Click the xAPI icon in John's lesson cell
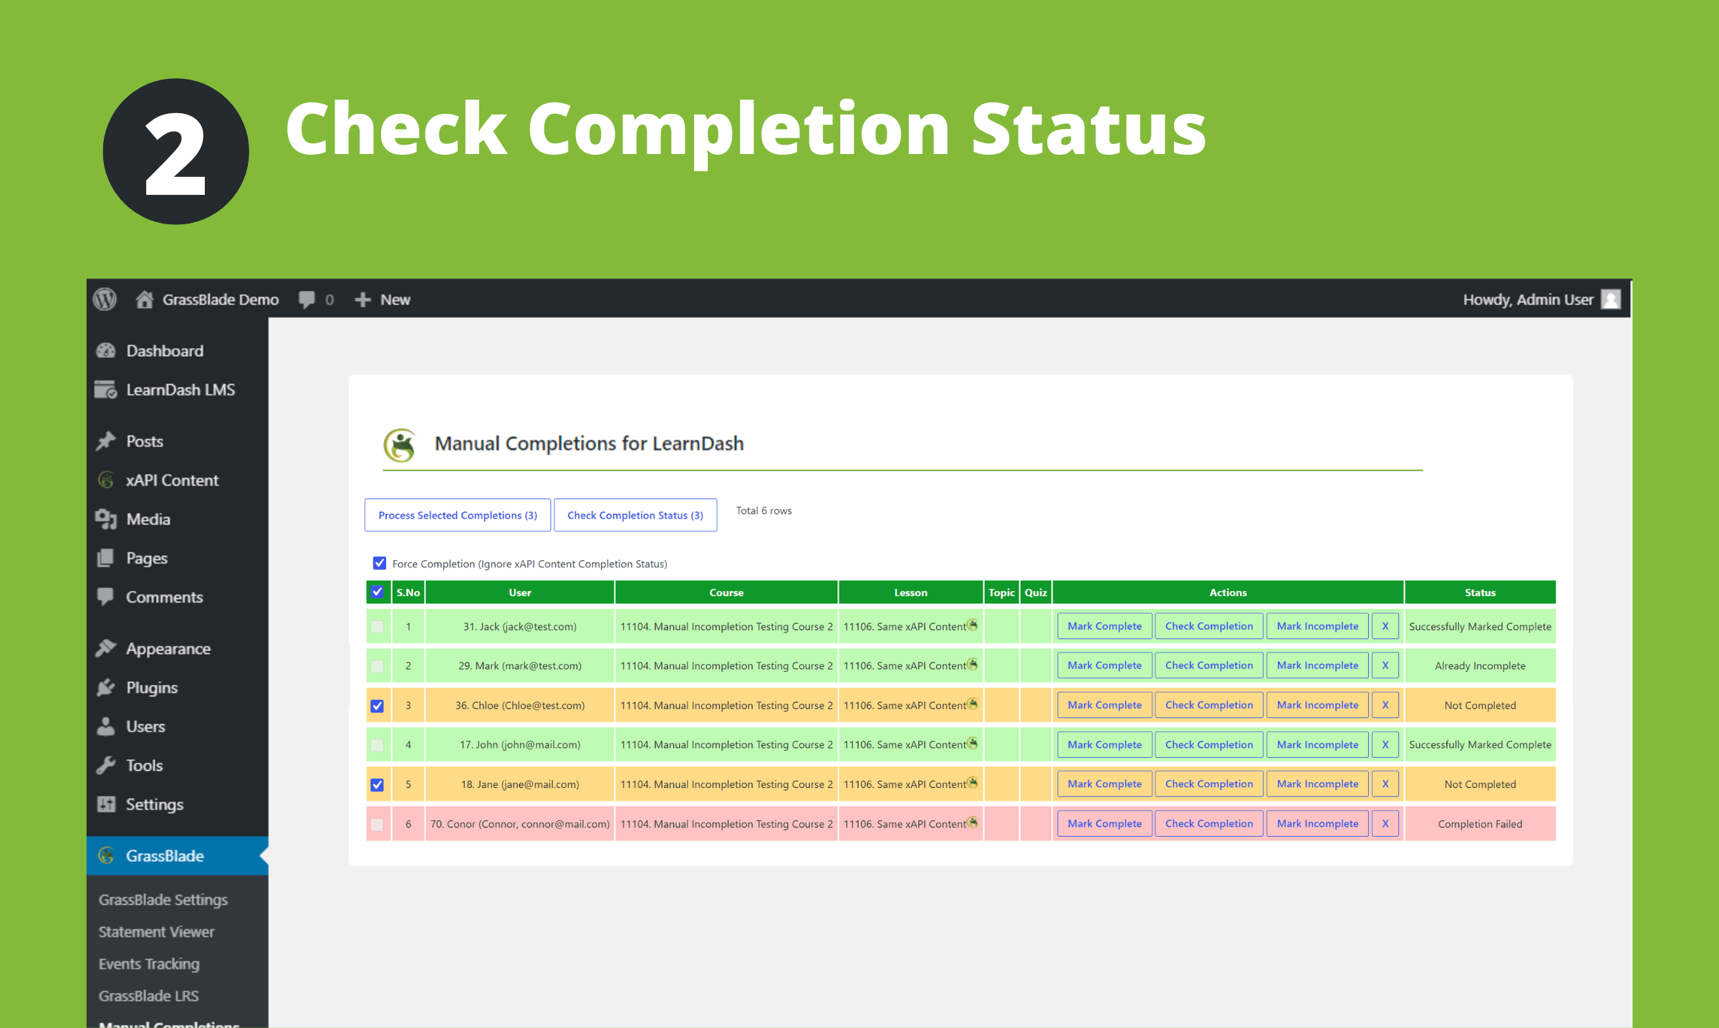Viewport: 1719px width, 1028px height. [x=973, y=744]
